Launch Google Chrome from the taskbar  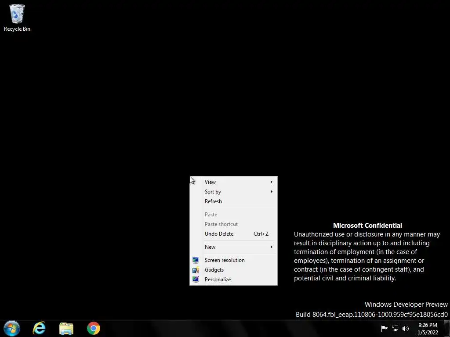pyautogui.click(x=94, y=328)
